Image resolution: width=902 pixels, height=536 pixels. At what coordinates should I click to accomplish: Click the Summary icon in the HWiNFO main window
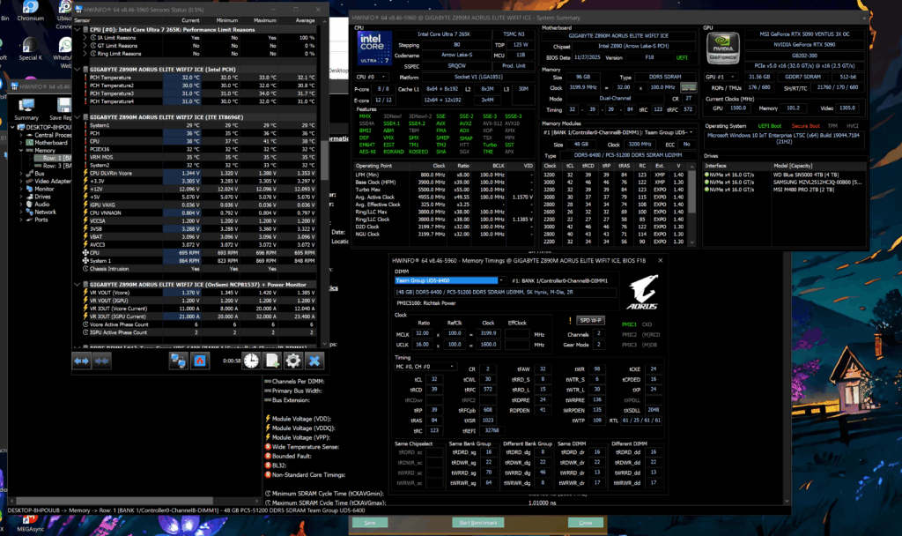26,108
